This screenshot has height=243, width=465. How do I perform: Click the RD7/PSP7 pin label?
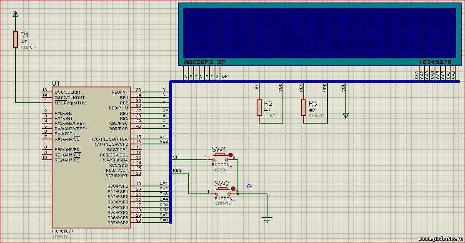point(118,223)
